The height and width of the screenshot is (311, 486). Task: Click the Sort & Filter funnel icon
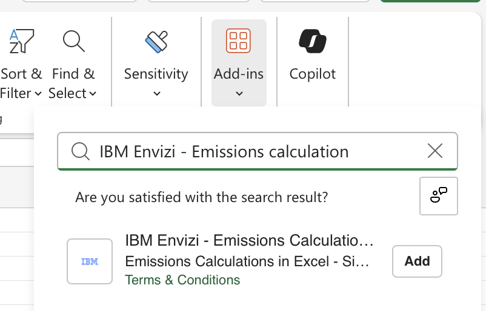22,41
